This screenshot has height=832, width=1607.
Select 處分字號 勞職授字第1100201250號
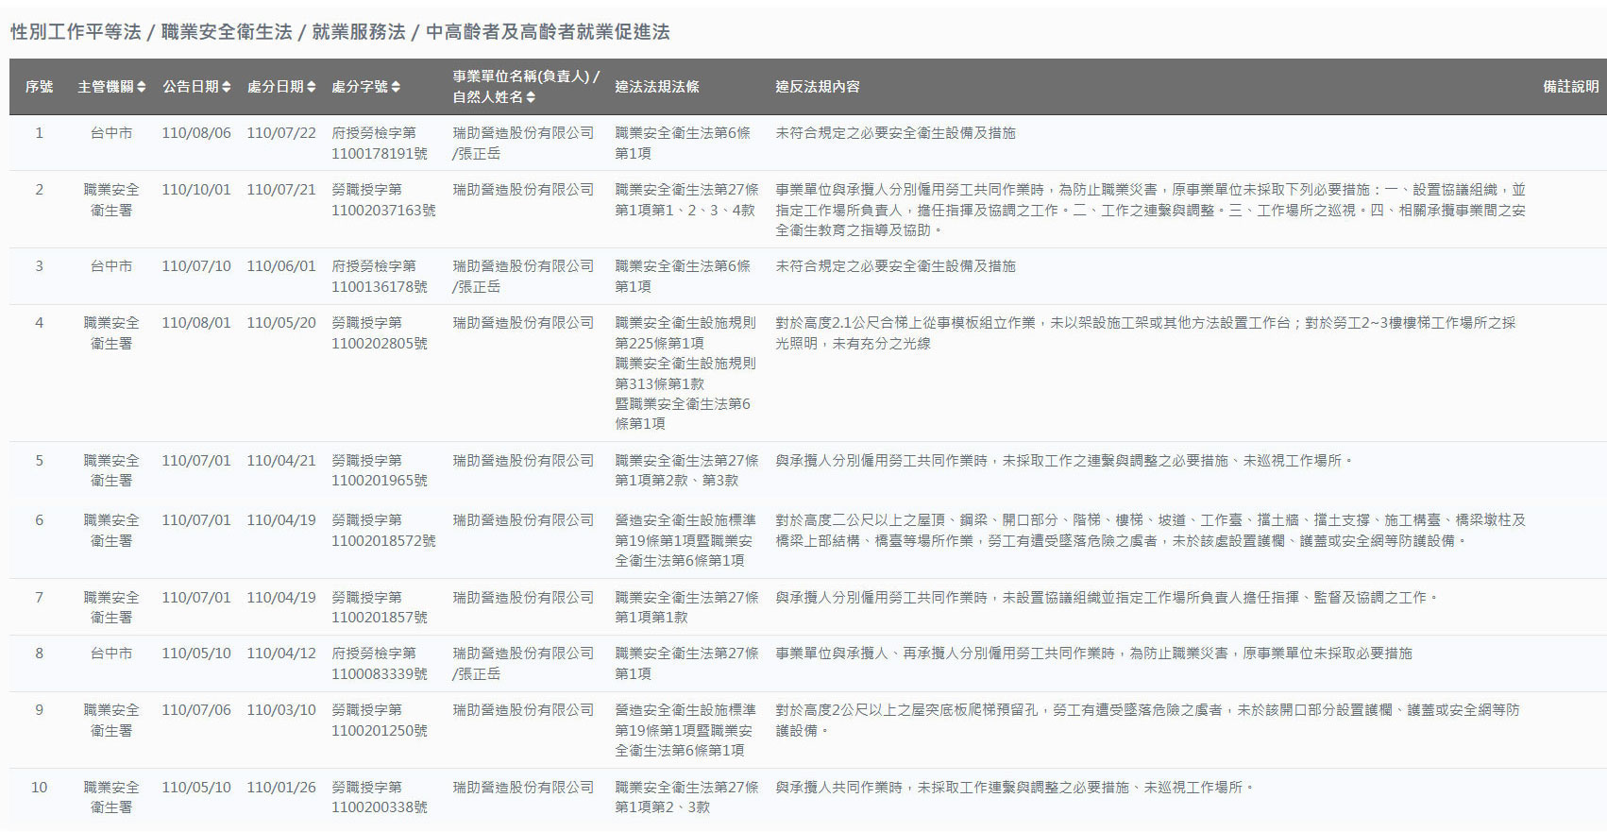click(380, 721)
